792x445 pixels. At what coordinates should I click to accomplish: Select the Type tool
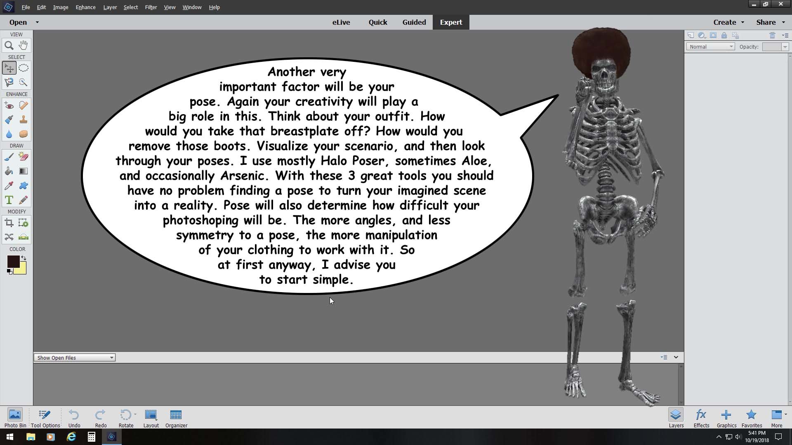9,200
